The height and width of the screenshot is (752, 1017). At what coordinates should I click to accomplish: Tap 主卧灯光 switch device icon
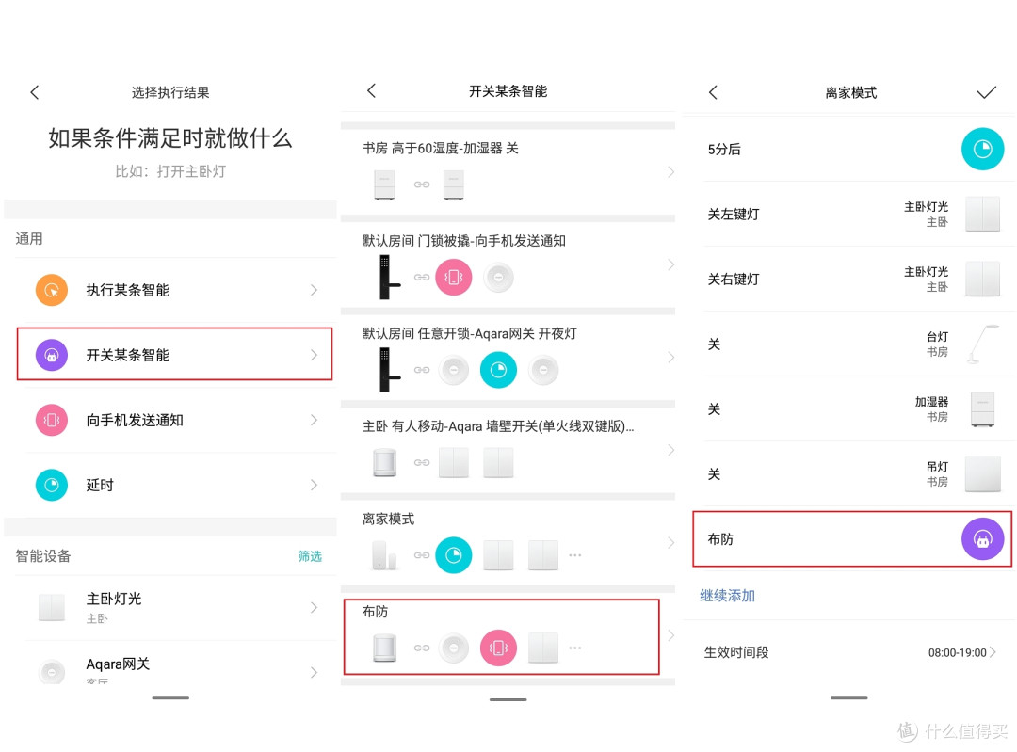pyautogui.click(x=51, y=607)
